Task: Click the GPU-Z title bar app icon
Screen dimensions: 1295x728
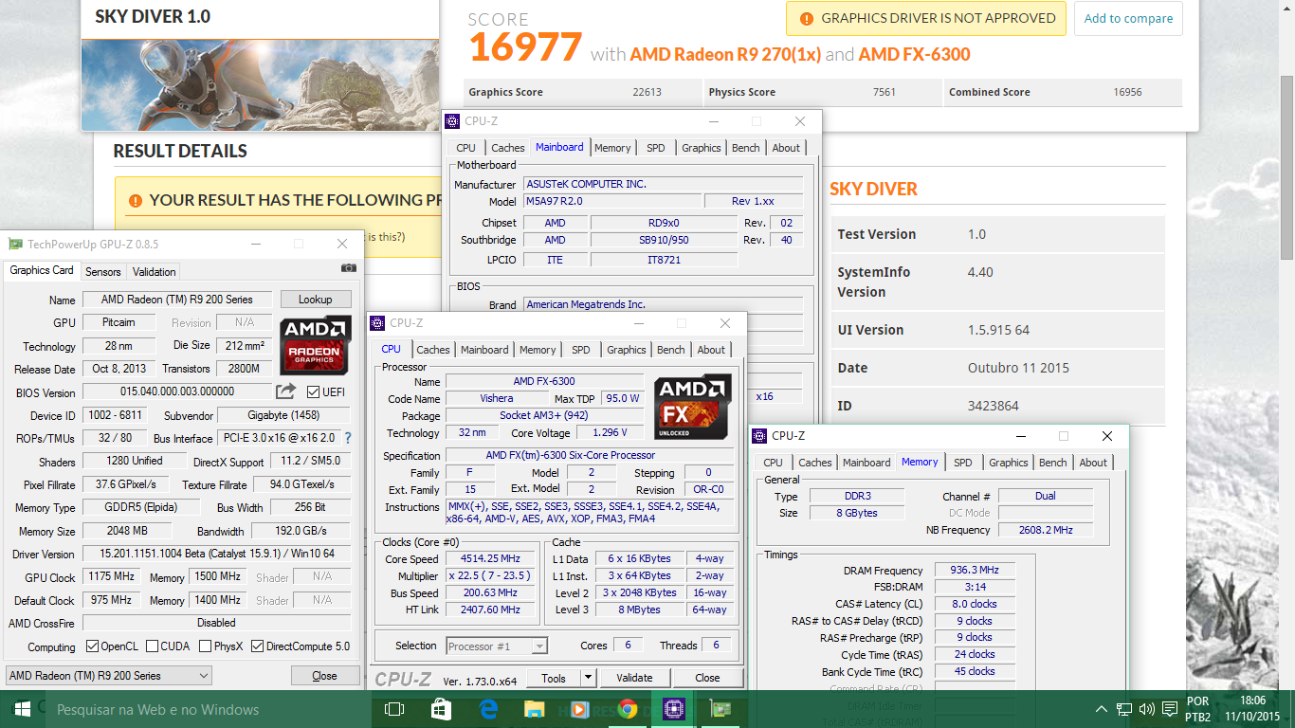Action: (15, 245)
